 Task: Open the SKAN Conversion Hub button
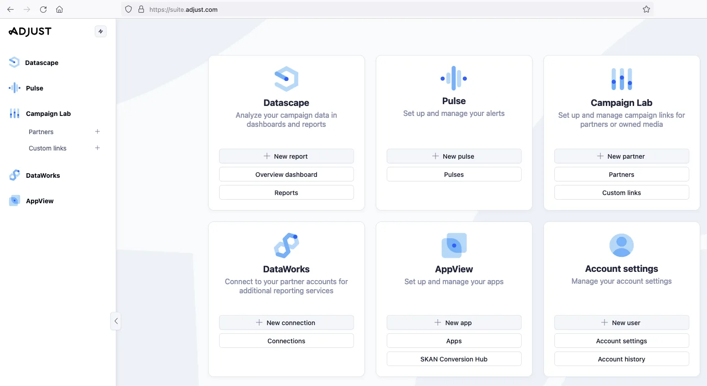point(454,359)
